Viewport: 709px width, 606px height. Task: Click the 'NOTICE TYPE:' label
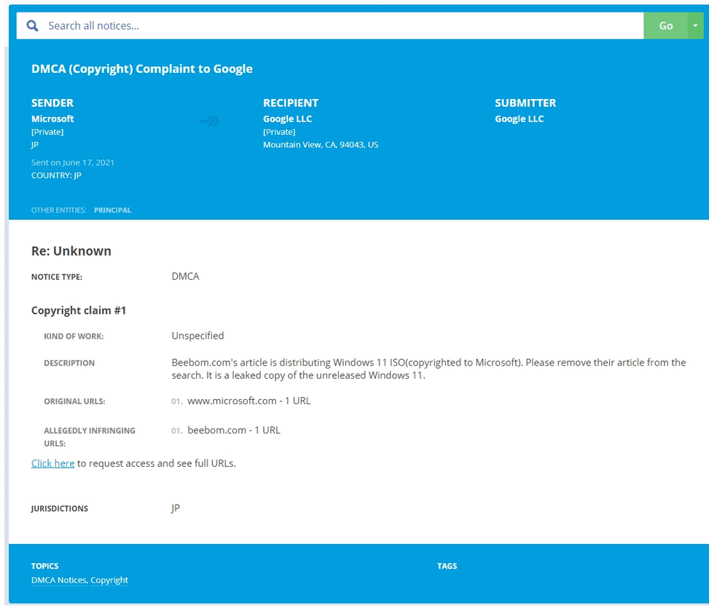(57, 277)
